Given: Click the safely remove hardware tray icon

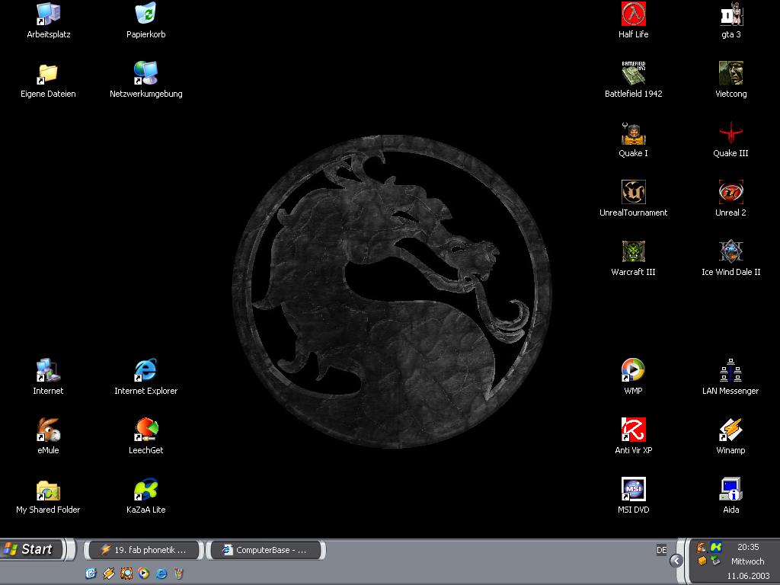Looking at the screenshot, I should pos(716,561).
